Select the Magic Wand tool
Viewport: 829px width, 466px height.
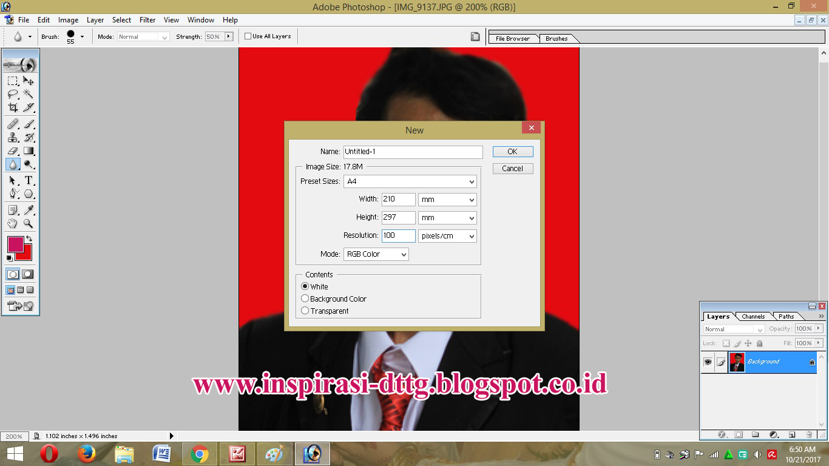29,94
